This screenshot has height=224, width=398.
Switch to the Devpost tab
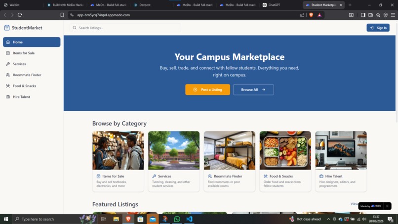[x=151, y=5]
